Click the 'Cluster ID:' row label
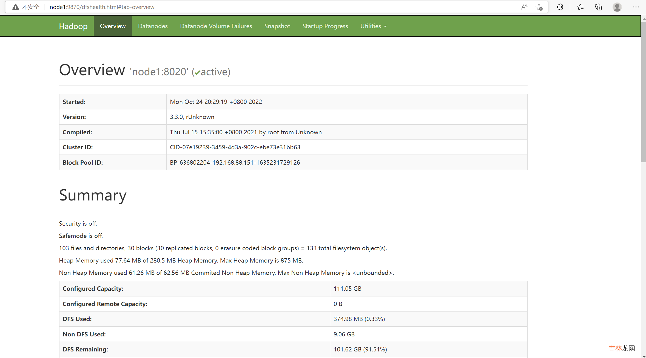Viewport: 646px width, 358px height. point(78,147)
